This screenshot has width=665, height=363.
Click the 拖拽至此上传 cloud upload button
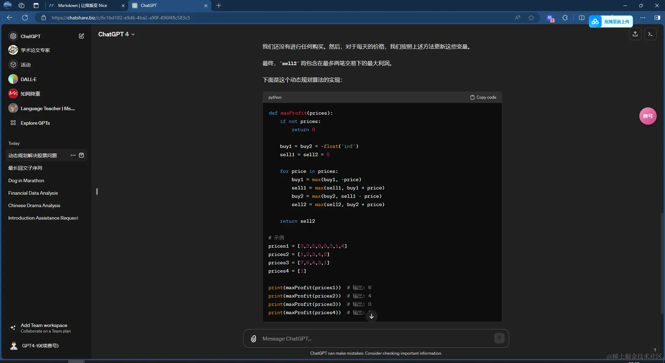pyautogui.click(x=611, y=21)
